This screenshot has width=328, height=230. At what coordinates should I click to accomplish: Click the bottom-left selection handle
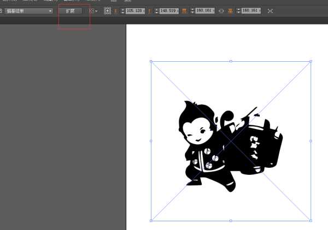coord(151,221)
